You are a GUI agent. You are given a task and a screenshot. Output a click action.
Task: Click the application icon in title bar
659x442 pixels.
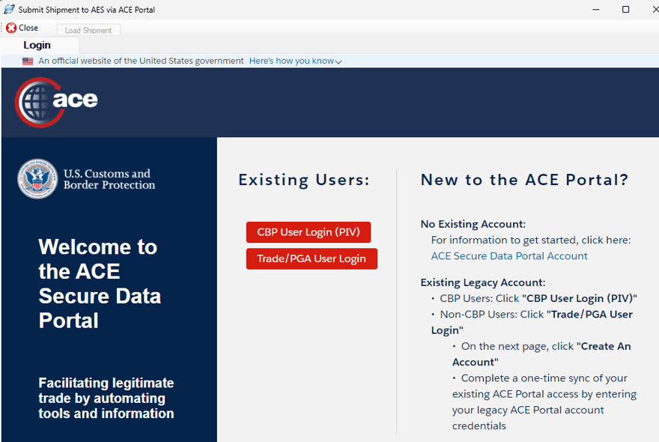[x=10, y=10]
